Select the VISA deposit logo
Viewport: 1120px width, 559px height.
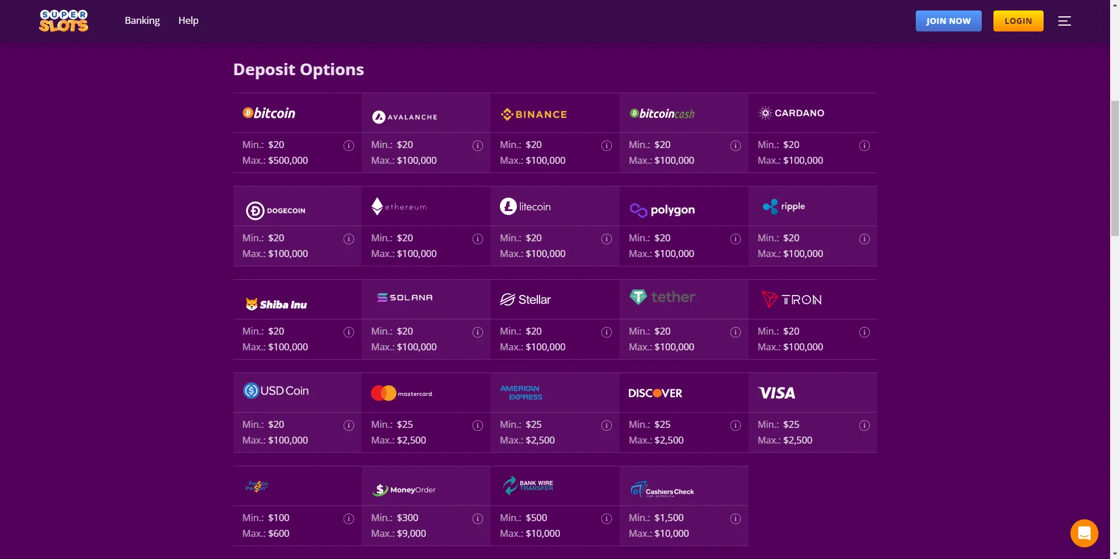tap(777, 393)
